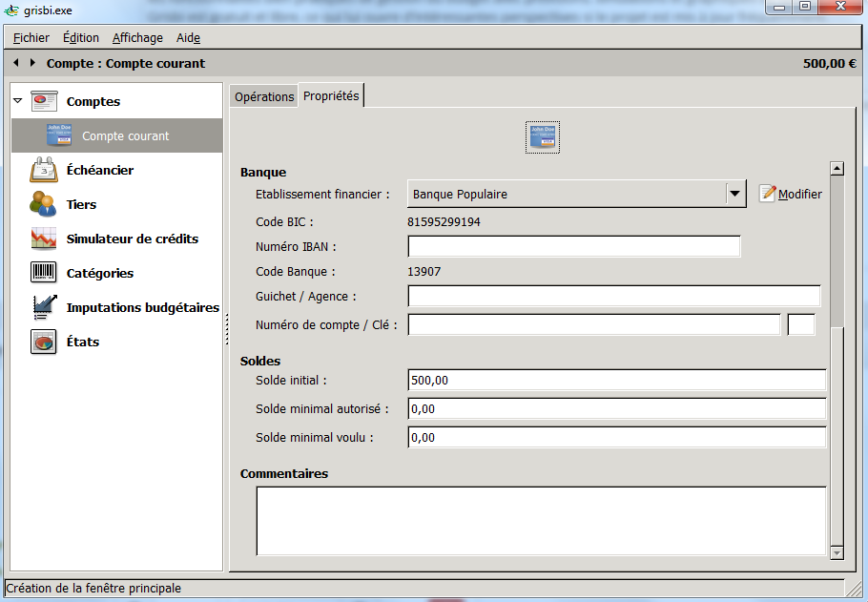Click inside the Commentaires text area
868x602 pixels.
[542, 521]
